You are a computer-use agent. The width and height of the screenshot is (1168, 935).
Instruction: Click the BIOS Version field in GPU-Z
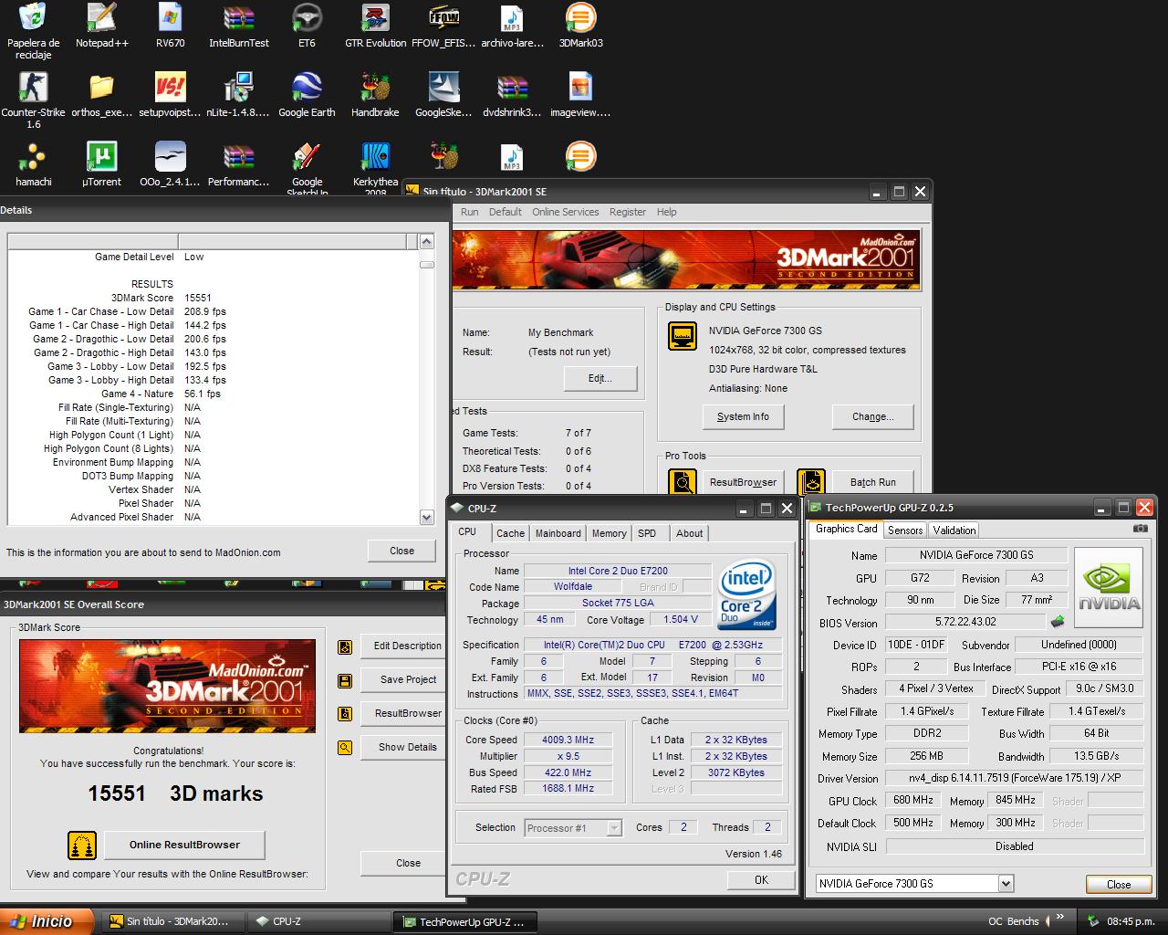click(x=965, y=622)
